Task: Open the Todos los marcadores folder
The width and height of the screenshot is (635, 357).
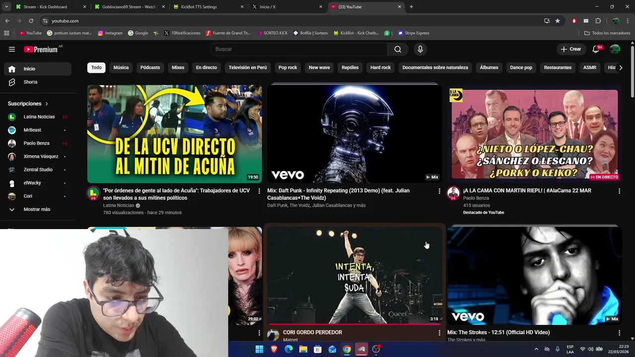Action: 607,33
